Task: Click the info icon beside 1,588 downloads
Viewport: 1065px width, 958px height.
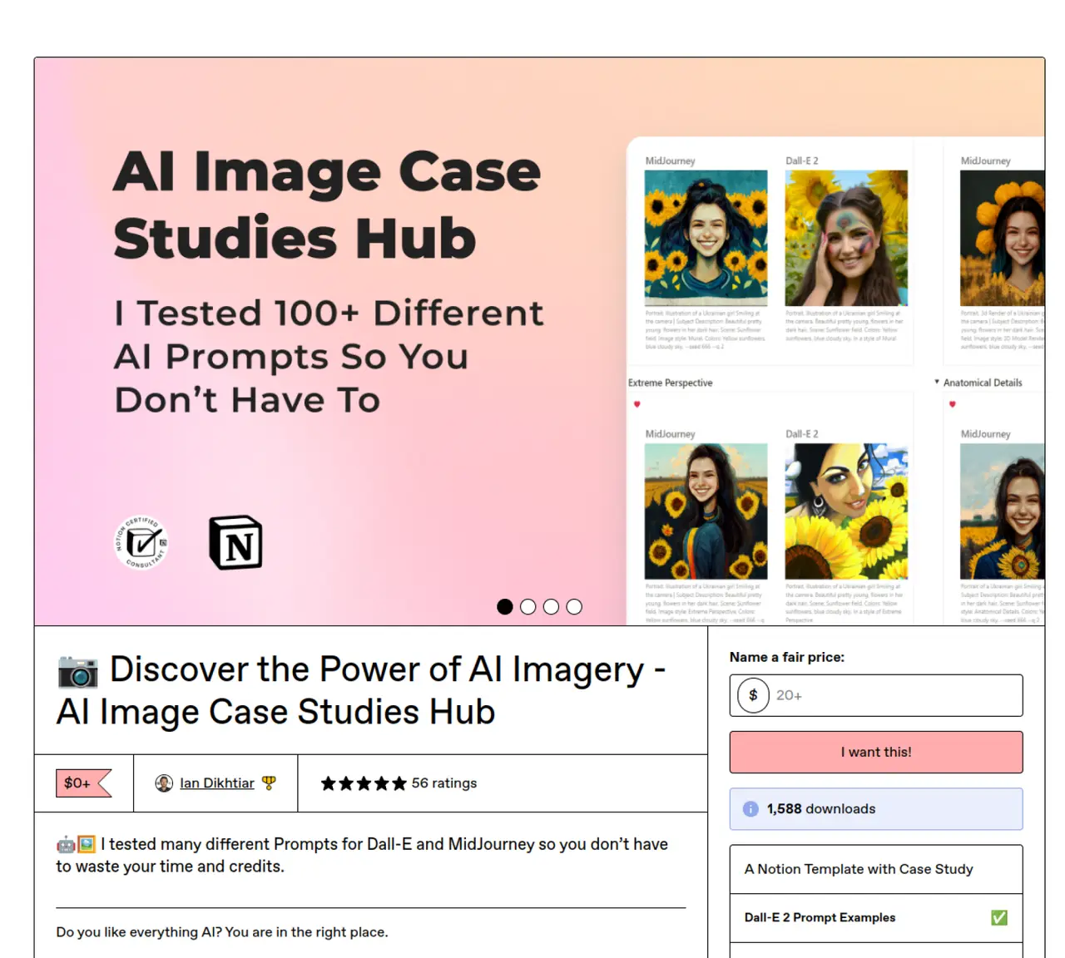Action: (x=750, y=808)
